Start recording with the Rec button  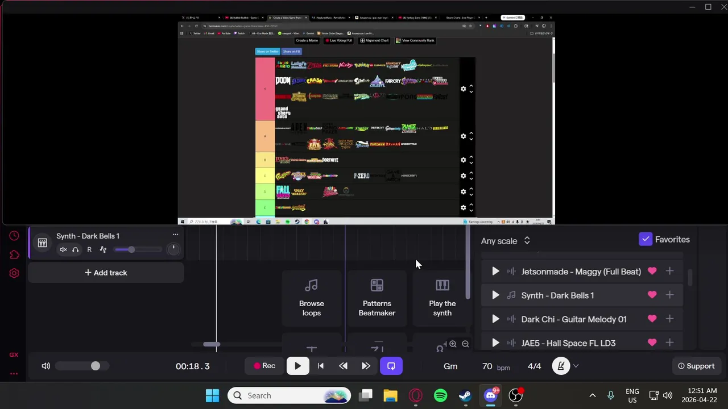264,366
